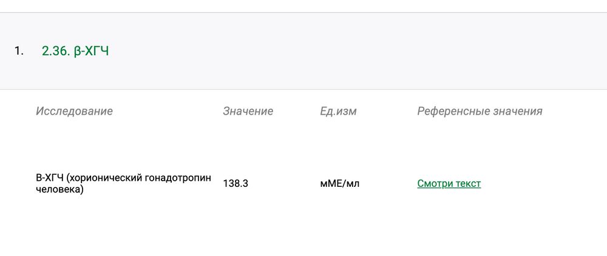Click the word "человека)" on second line
This screenshot has width=607, height=256.
pos(59,189)
